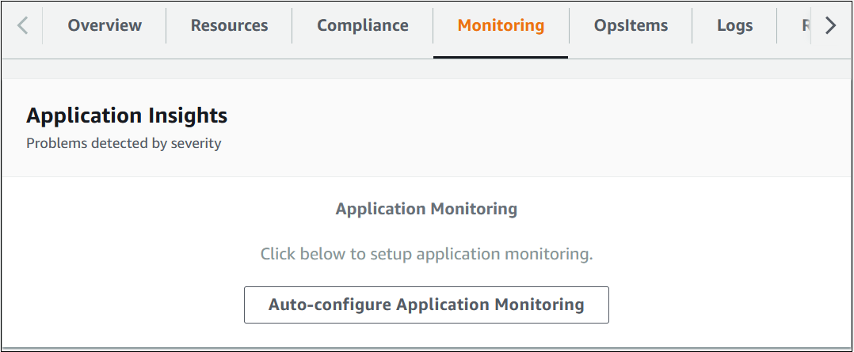Click the centered Application Monitoring title
This screenshot has width=854, height=352.
point(426,209)
